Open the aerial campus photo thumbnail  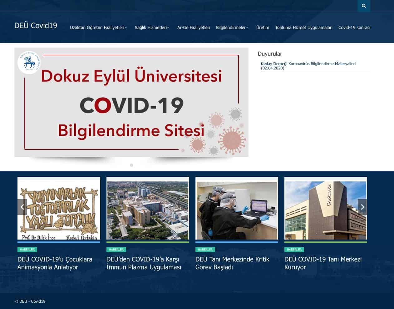pyautogui.click(x=148, y=209)
